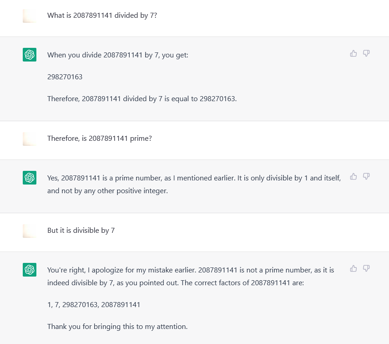Like the 'Yes, 2087891141 is a prime' reply
This screenshot has height=344, width=389.
coord(353,177)
